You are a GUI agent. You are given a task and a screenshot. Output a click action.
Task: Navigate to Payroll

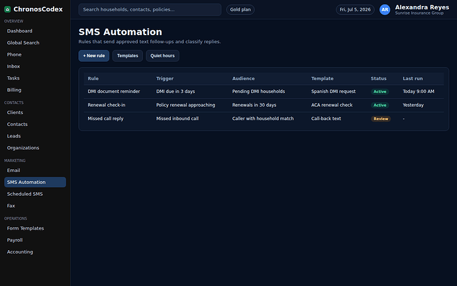[x=35, y=240]
